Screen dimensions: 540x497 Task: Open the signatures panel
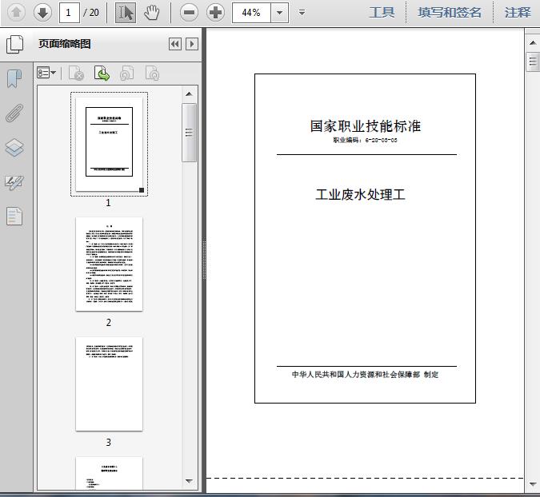click(14, 182)
